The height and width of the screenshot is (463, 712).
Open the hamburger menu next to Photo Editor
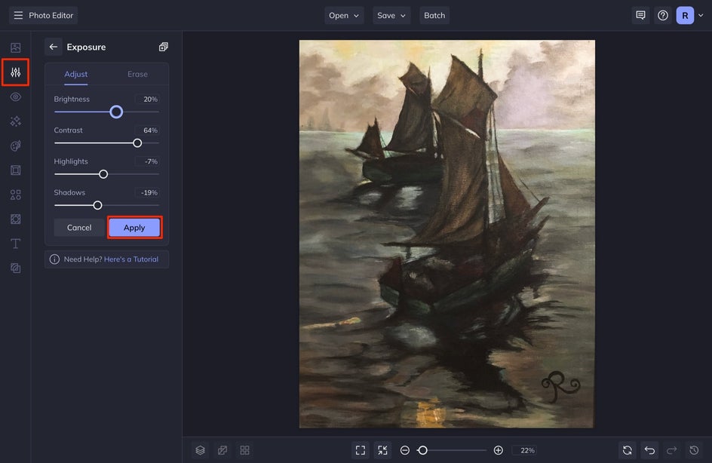pos(18,15)
